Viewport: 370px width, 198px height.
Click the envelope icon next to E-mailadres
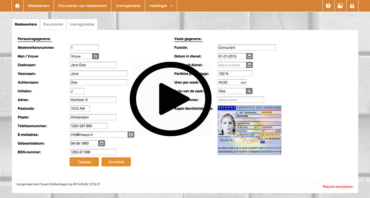pyautogui.click(x=131, y=134)
